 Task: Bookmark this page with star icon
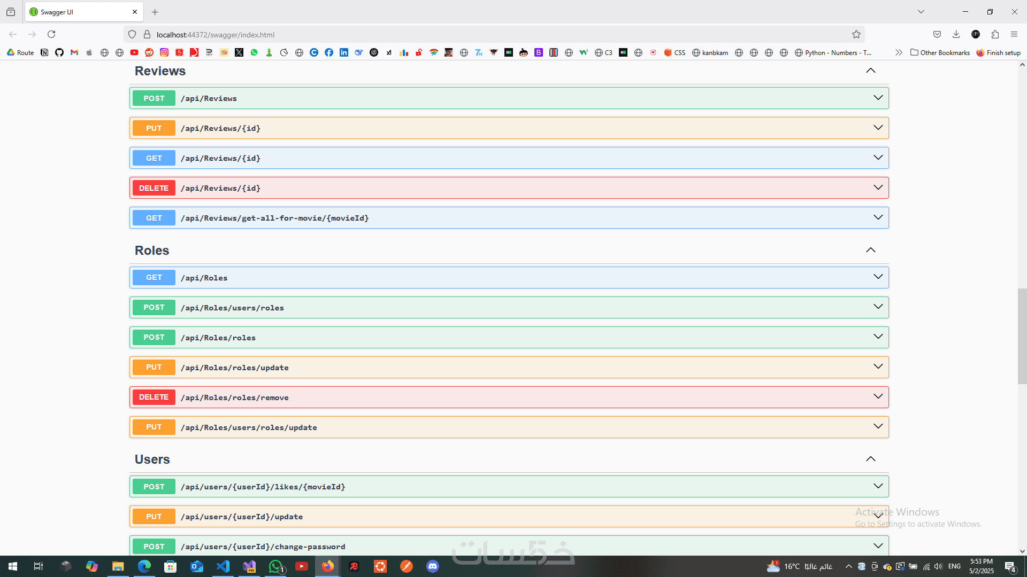(856, 34)
